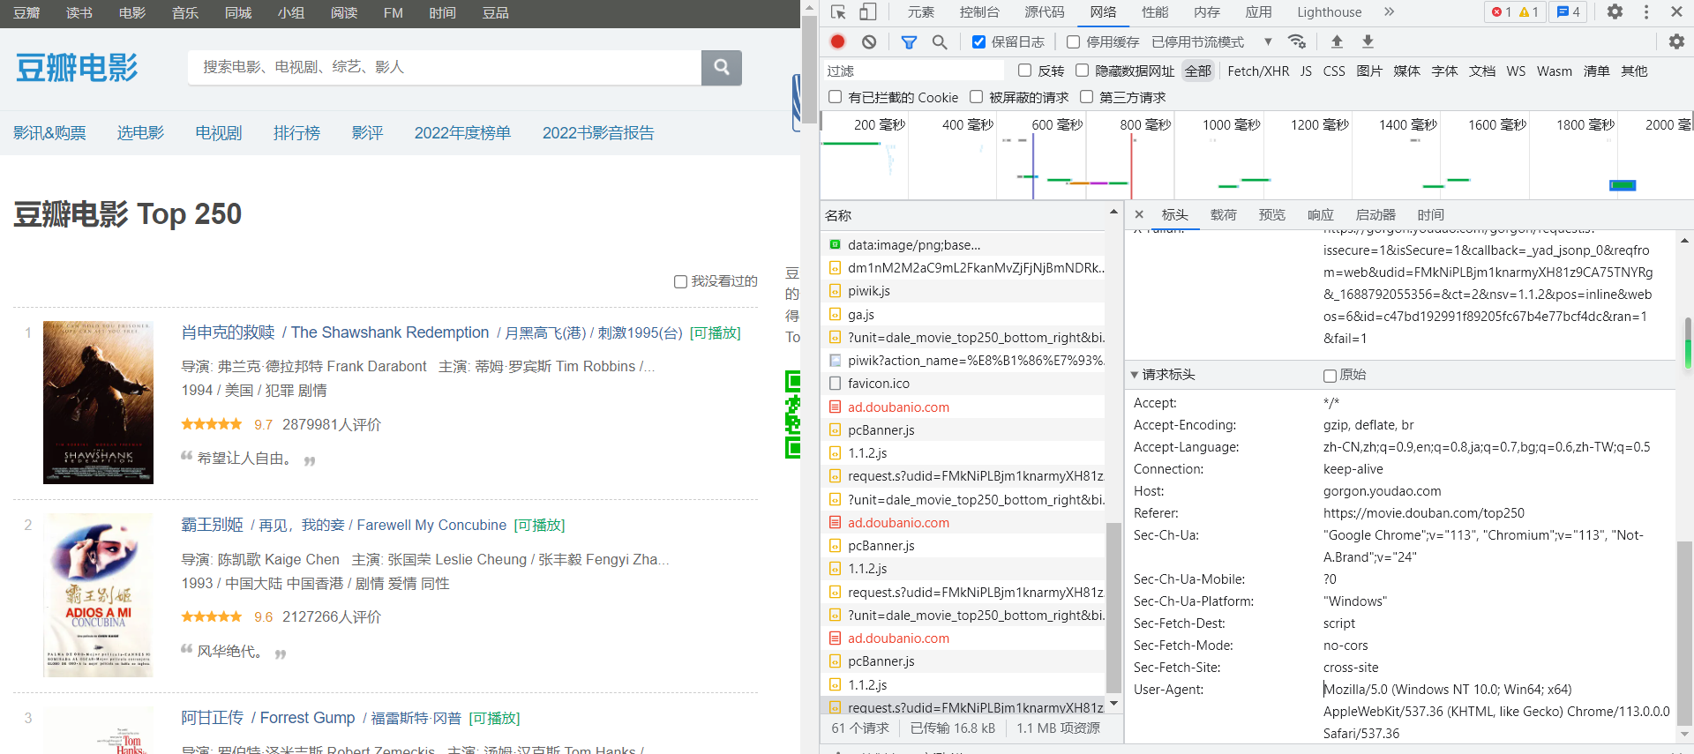Click 读书 in the top bar

pyautogui.click(x=79, y=13)
